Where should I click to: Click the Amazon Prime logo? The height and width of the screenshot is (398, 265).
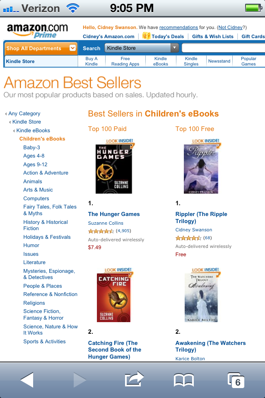37,30
